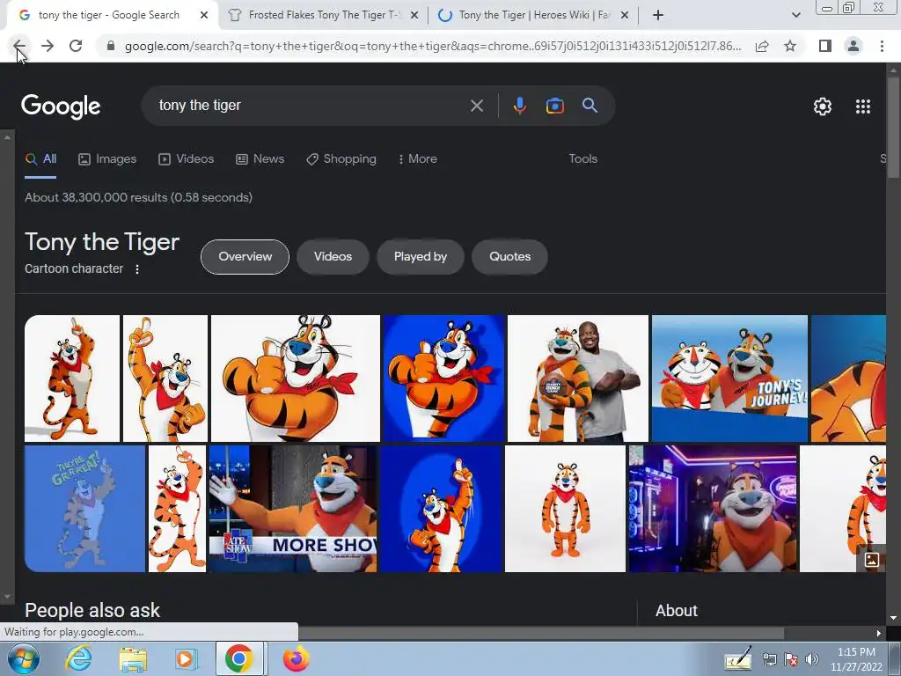Open the neon gaming room Tony image
This screenshot has width=901, height=676.
click(713, 509)
